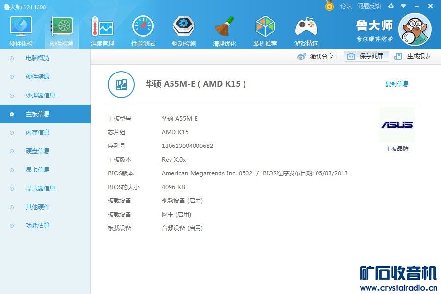Image resolution: width=441 pixels, height=294 pixels.
Task: Select the 装机推荐 cube icon
Action: tap(265, 27)
